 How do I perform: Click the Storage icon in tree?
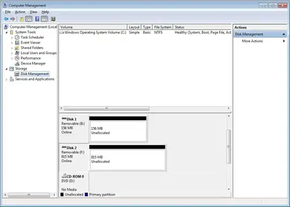click(12, 69)
